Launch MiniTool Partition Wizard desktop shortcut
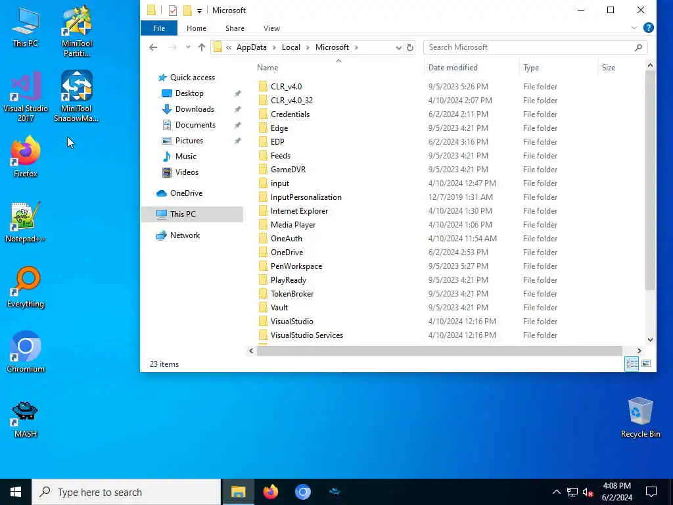This screenshot has height=505, width=673. coord(77,31)
